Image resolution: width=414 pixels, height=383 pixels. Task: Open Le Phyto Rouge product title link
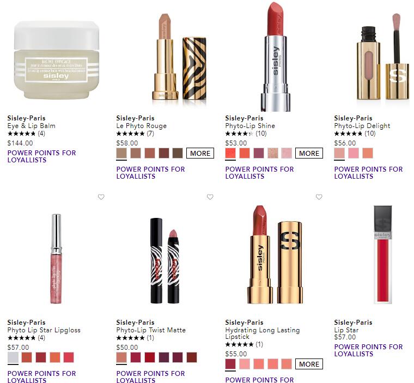142,126
